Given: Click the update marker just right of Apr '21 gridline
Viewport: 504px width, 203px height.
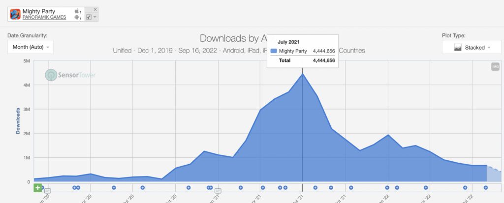Looking at the screenshot, I should [x=263, y=188].
